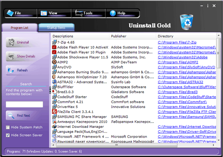Image resolution: width=223 pixels, height=157 pixels.
Task: Click the horizontal scrollbar thumb
Action: click(x=117, y=145)
